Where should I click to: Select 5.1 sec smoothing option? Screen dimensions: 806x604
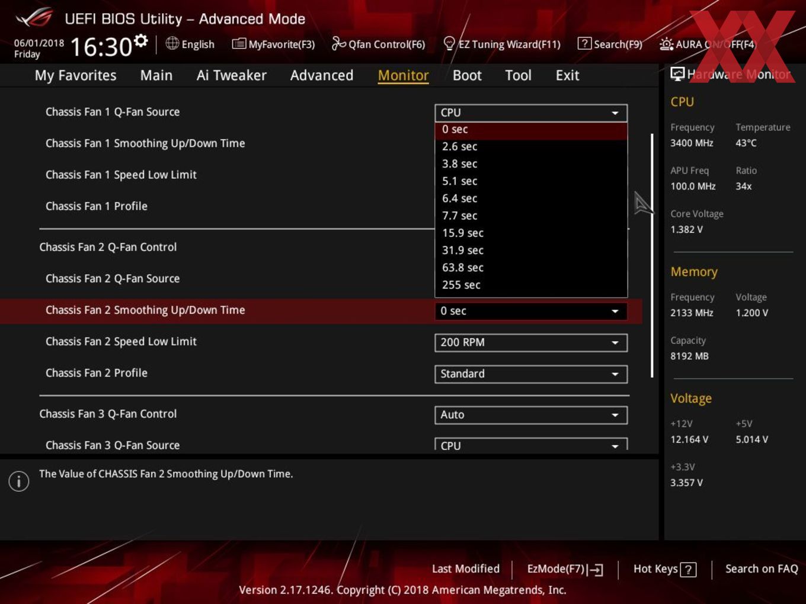(x=531, y=181)
